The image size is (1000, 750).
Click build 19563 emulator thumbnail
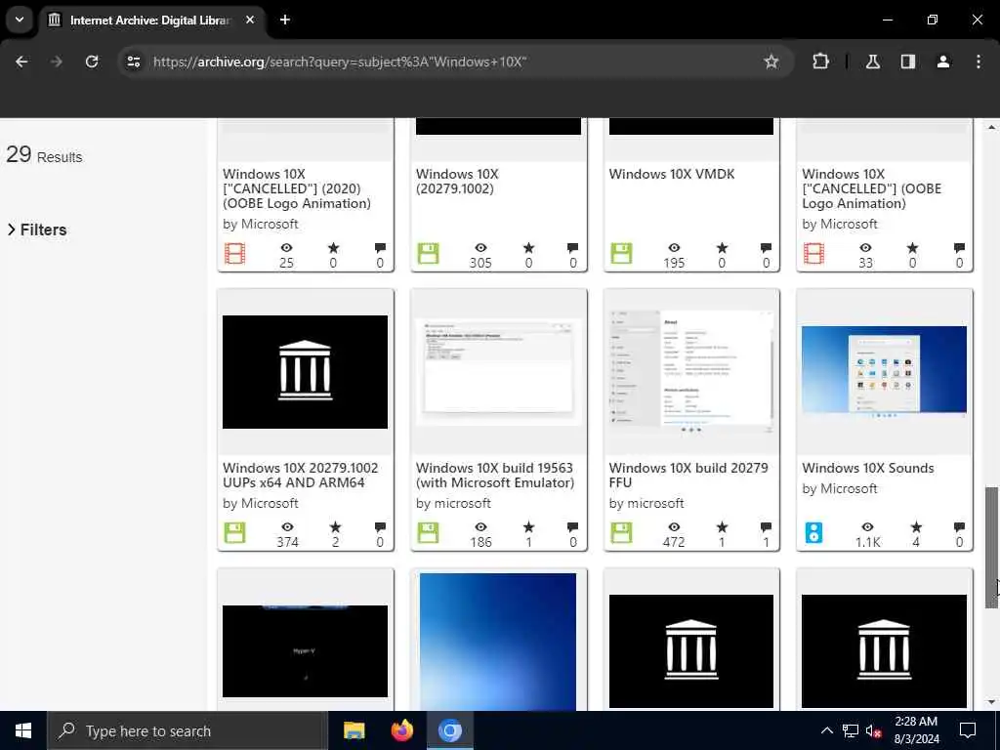pos(498,372)
